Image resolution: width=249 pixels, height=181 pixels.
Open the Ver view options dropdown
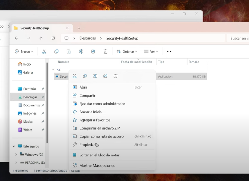coord(151,51)
